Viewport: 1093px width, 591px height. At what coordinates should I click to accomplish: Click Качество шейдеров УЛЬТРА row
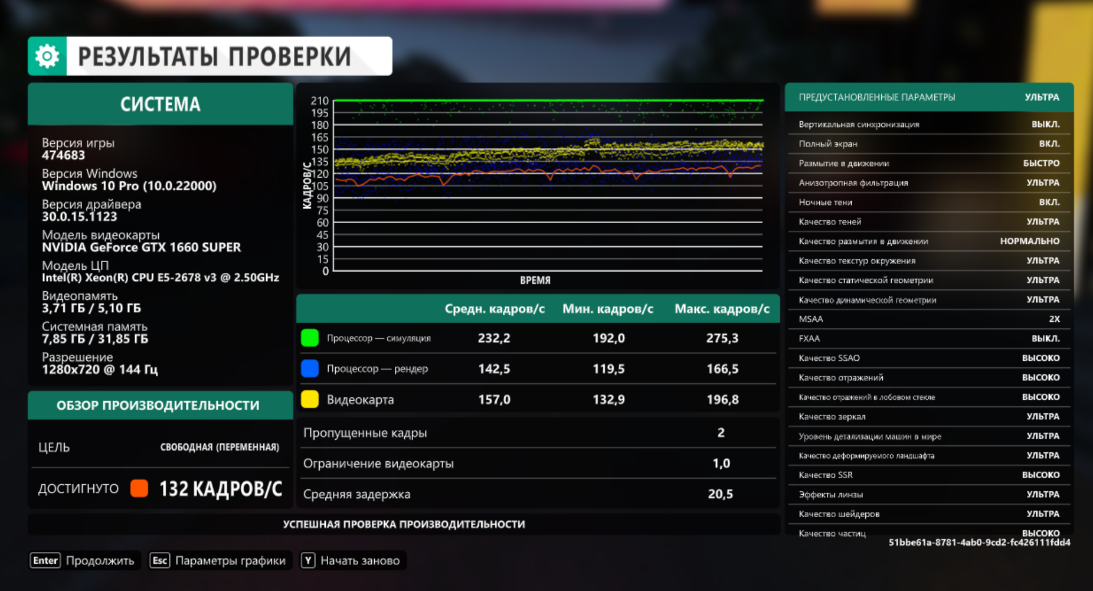click(929, 514)
